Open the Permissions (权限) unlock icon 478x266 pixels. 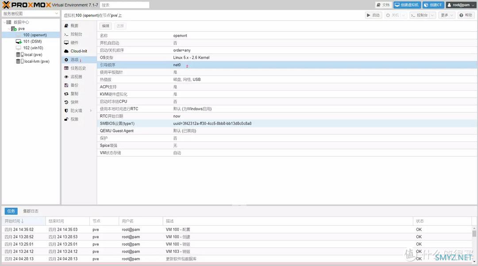pyautogui.click(x=66, y=119)
